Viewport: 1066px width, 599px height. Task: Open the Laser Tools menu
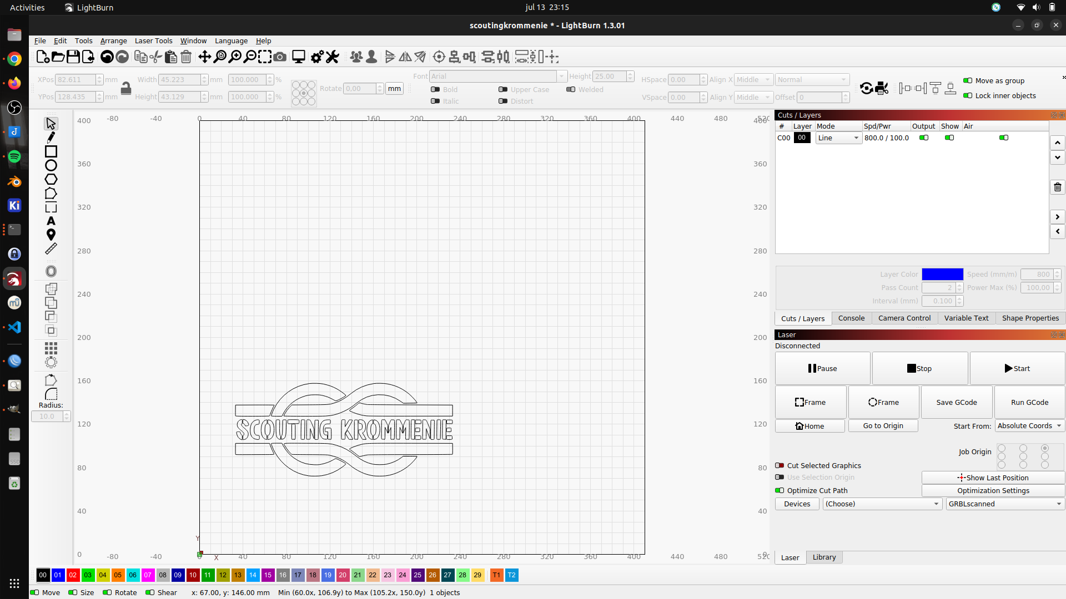(153, 40)
